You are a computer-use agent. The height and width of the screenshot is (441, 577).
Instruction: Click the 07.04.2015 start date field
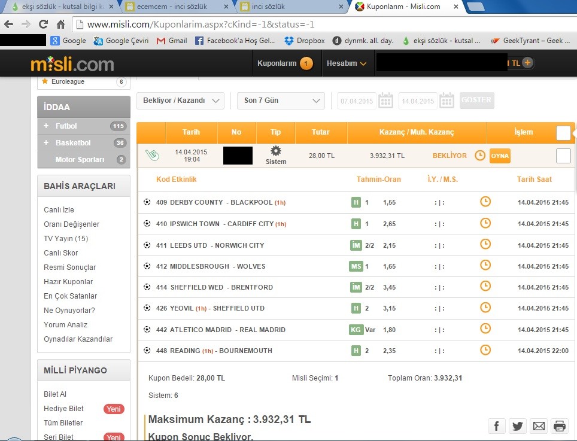pos(357,101)
